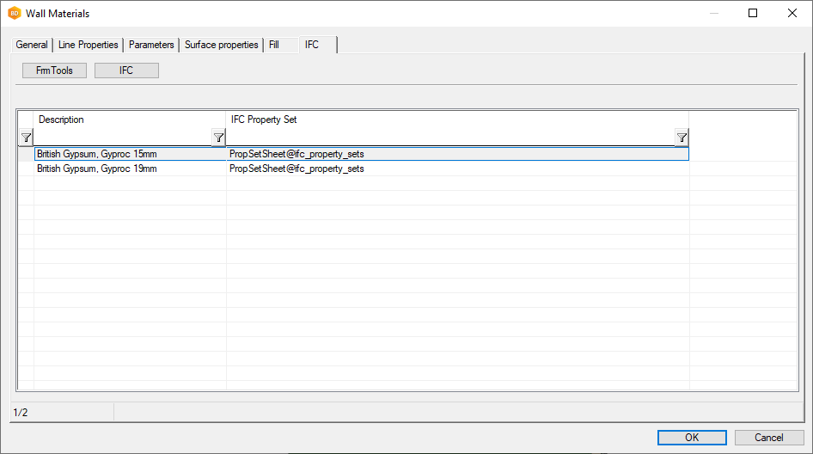Image resolution: width=813 pixels, height=454 pixels.
Task: Click the Description column header
Action: [x=129, y=120]
